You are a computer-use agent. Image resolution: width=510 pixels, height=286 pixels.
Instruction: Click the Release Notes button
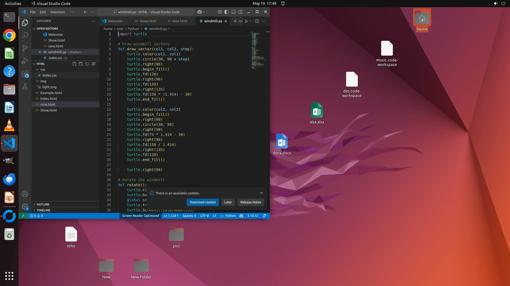(250, 202)
